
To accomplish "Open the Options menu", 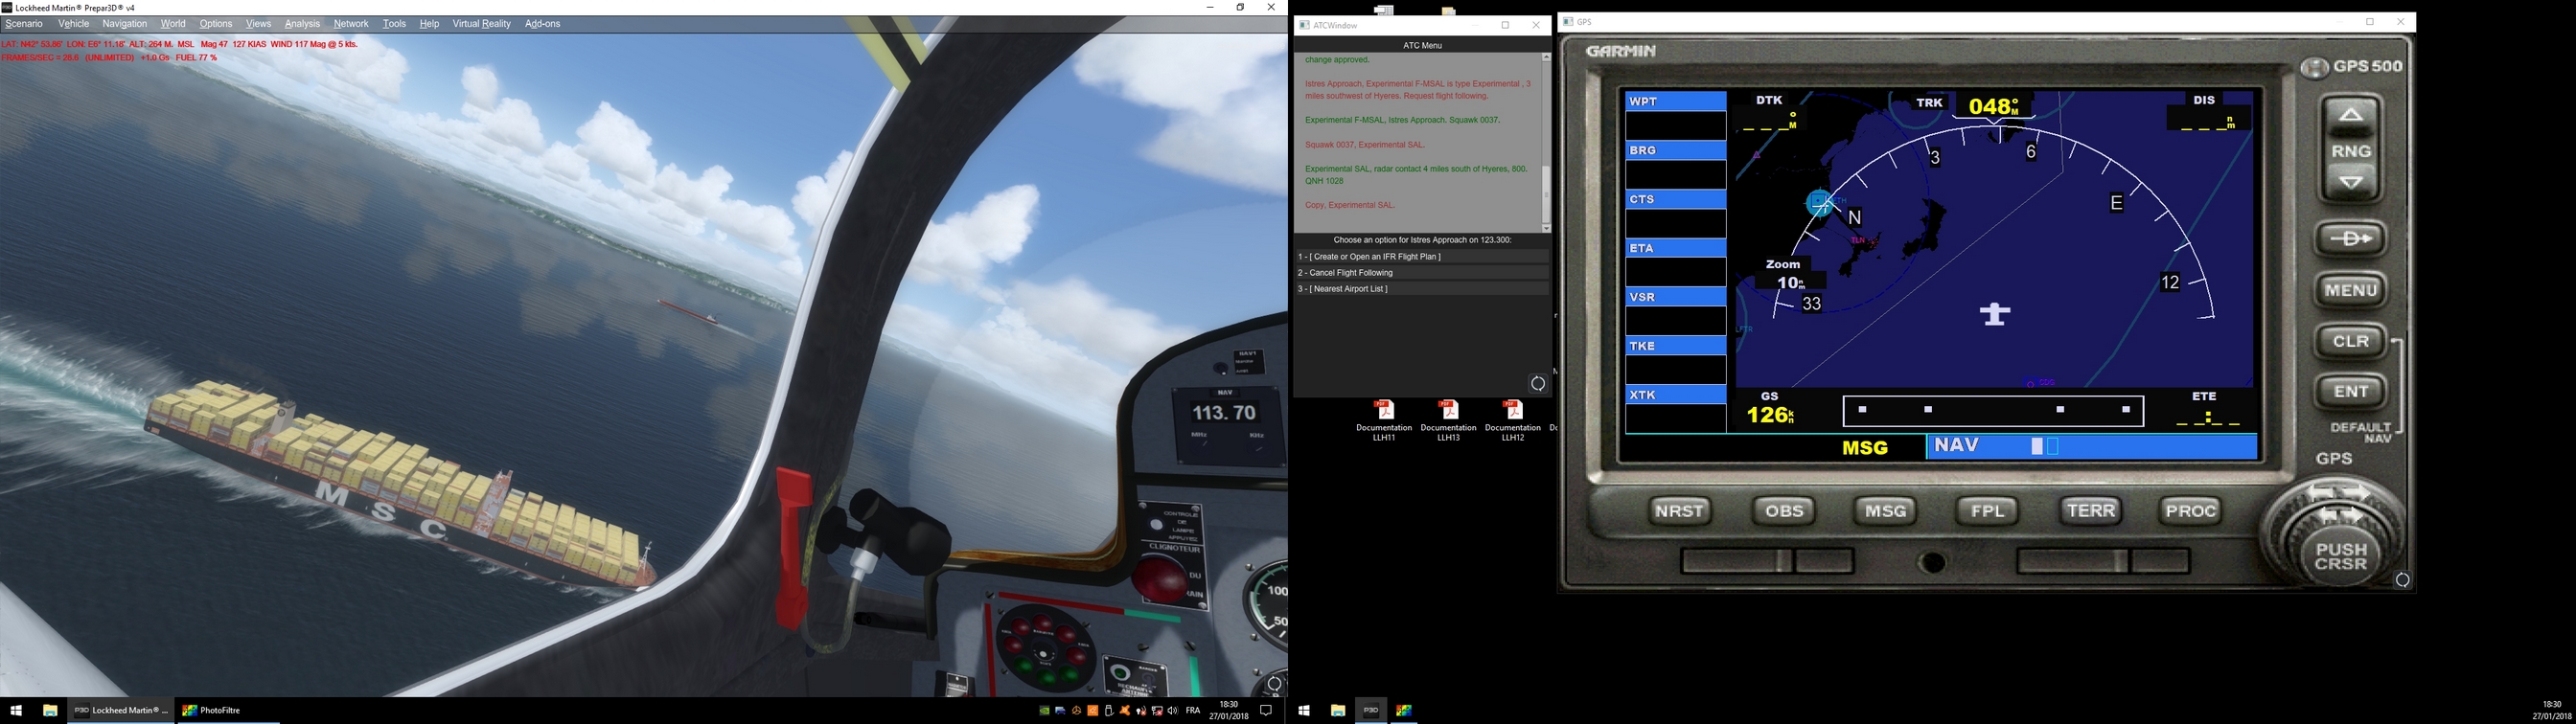I will point(216,24).
